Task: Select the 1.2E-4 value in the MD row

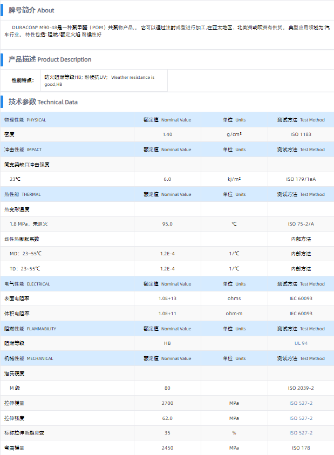Action: pos(167,254)
